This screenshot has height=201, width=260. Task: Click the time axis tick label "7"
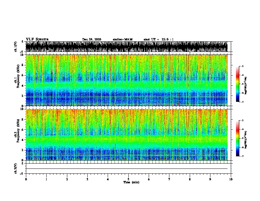click(169, 179)
